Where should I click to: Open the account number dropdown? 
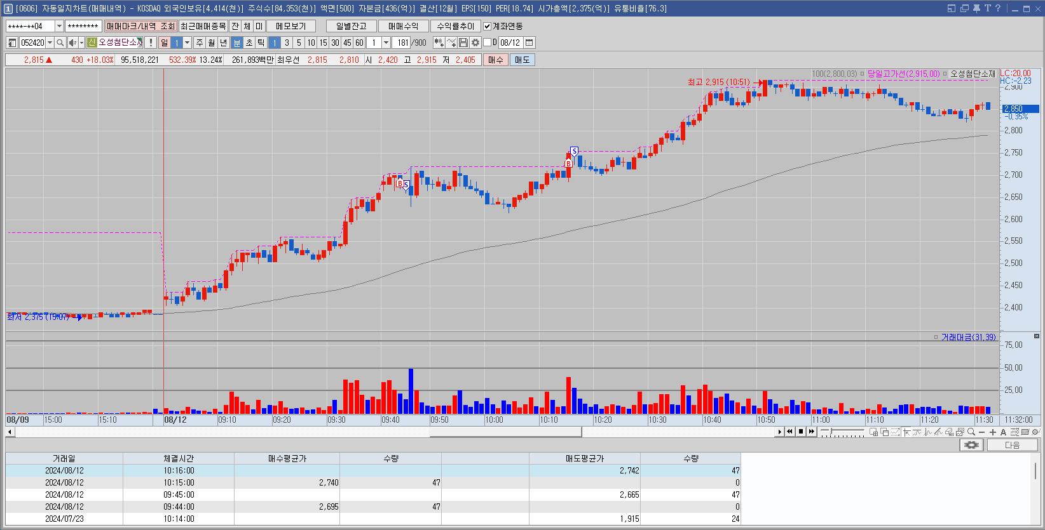(60, 26)
